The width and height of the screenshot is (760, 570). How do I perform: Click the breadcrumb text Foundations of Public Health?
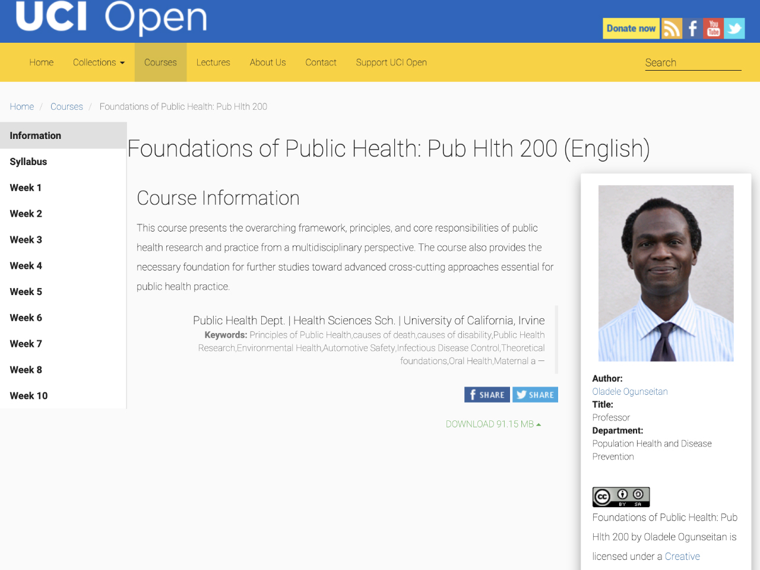click(183, 107)
